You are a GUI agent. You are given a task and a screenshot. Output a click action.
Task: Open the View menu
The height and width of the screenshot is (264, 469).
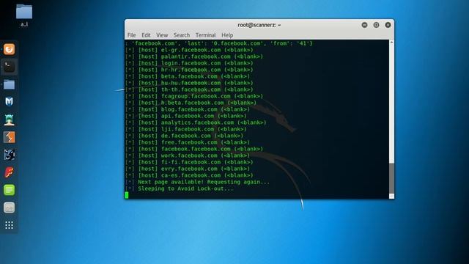click(162, 35)
